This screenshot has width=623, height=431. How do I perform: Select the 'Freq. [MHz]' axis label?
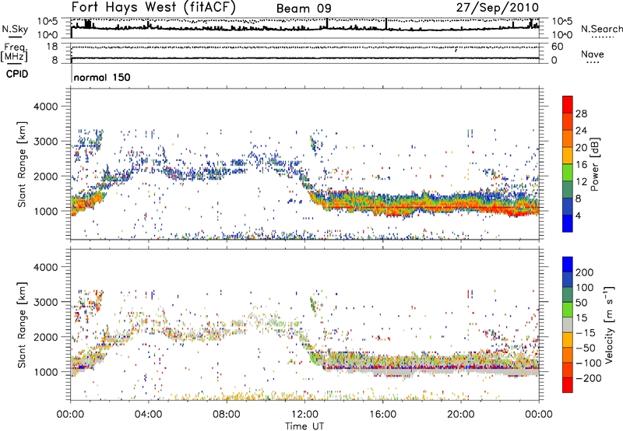tap(14, 53)
